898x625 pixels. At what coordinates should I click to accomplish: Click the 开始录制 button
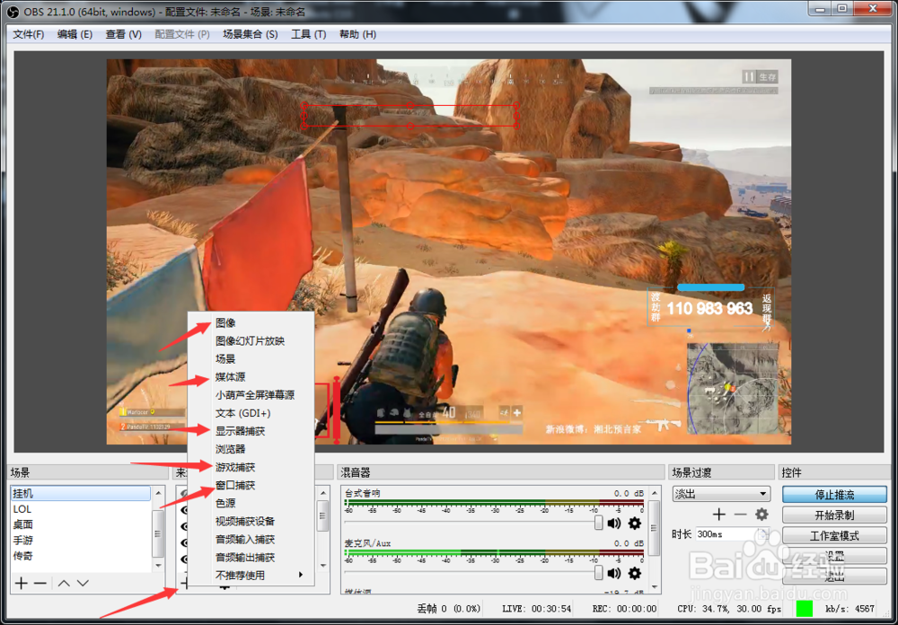pyautogui.click(x=834, y=515)
